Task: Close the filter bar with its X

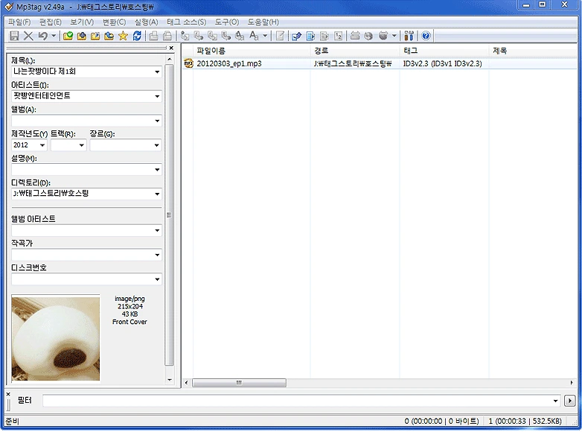Action: 8,394
